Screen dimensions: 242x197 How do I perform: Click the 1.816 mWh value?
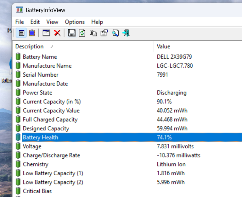[x=171, y=173]
